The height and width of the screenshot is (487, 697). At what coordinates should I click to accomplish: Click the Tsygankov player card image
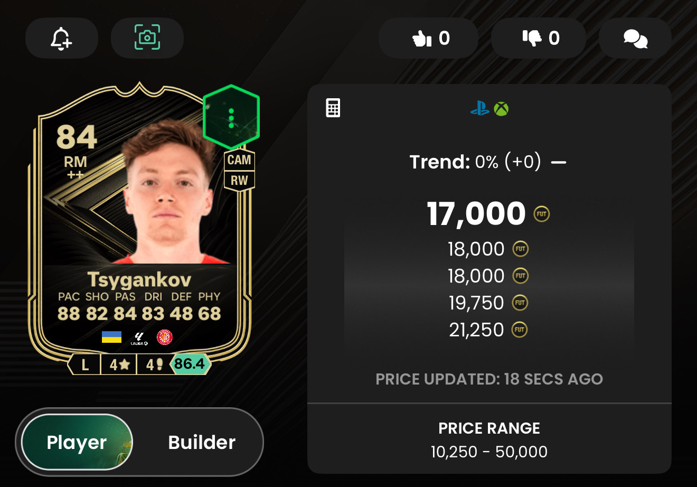[139, 222]
